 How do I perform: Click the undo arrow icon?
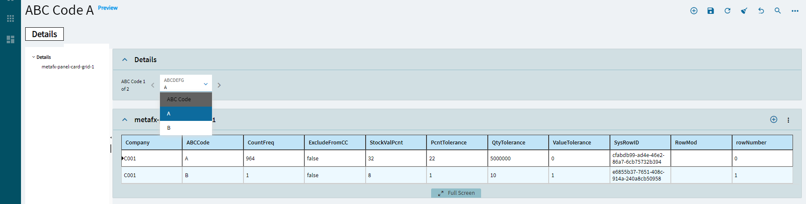761,11
